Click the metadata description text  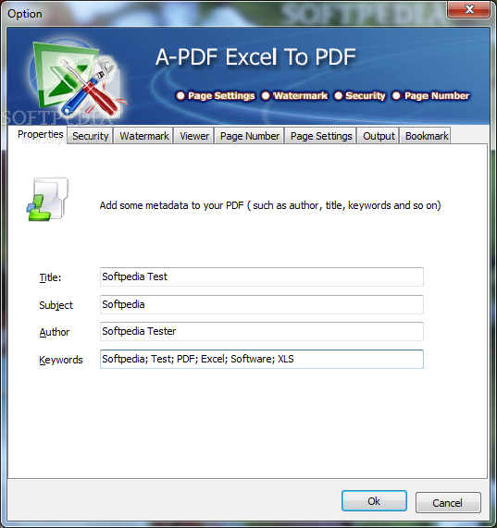(x=270, y=205)
